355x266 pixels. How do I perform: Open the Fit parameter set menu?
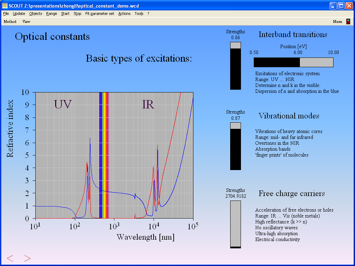click(99, 14)
